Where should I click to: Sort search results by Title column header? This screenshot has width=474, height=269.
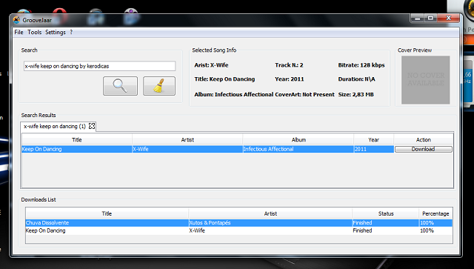pos(77,140)
